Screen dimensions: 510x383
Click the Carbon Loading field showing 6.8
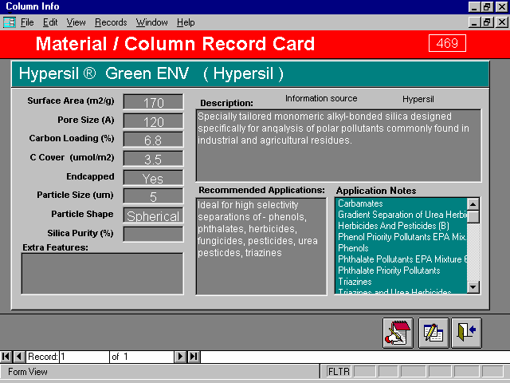point(153,140)
